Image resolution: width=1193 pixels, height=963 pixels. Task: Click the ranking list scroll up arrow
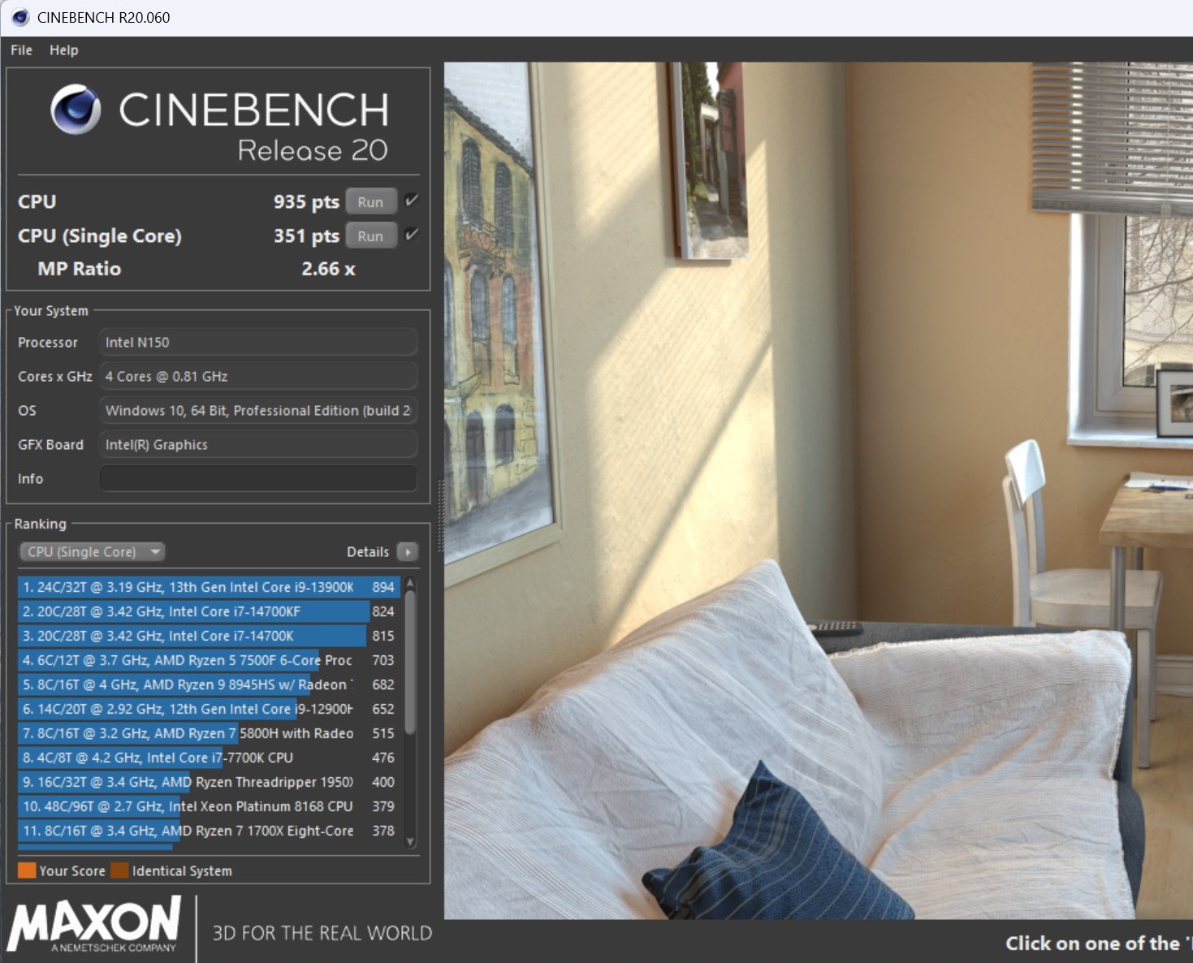(410, 583)
